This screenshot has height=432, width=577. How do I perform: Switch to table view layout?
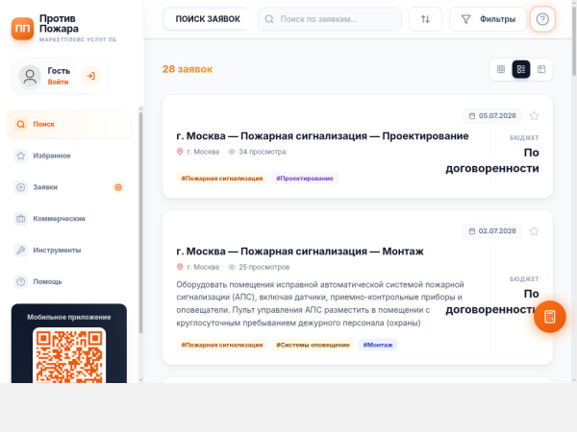click(x=541, y=69)
